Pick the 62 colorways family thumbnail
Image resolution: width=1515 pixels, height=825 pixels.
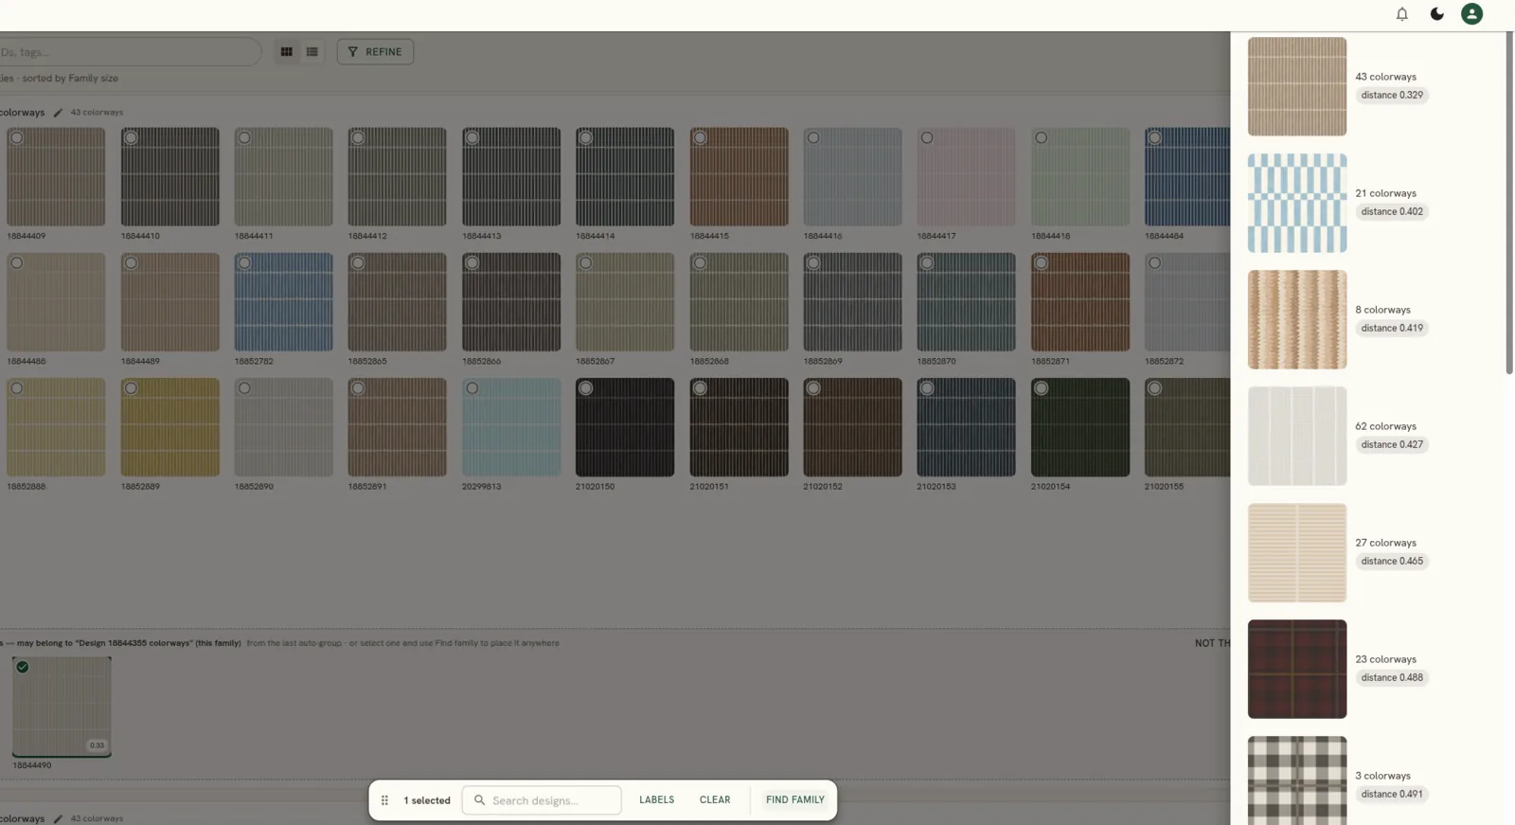pyautogui.click(x=1297, y=436)
